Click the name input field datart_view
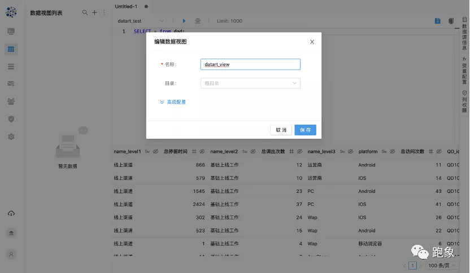Viewport: 470px width, 273px height. point(250,64)
